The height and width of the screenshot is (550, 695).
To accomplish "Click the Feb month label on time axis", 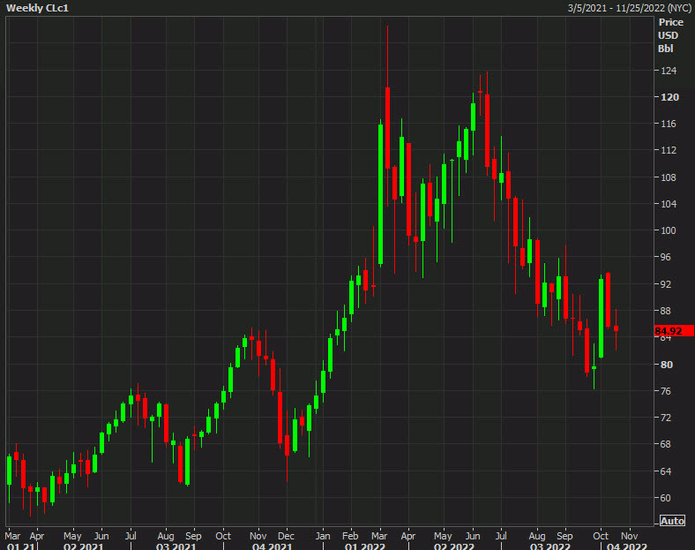I will click(350, 536).
